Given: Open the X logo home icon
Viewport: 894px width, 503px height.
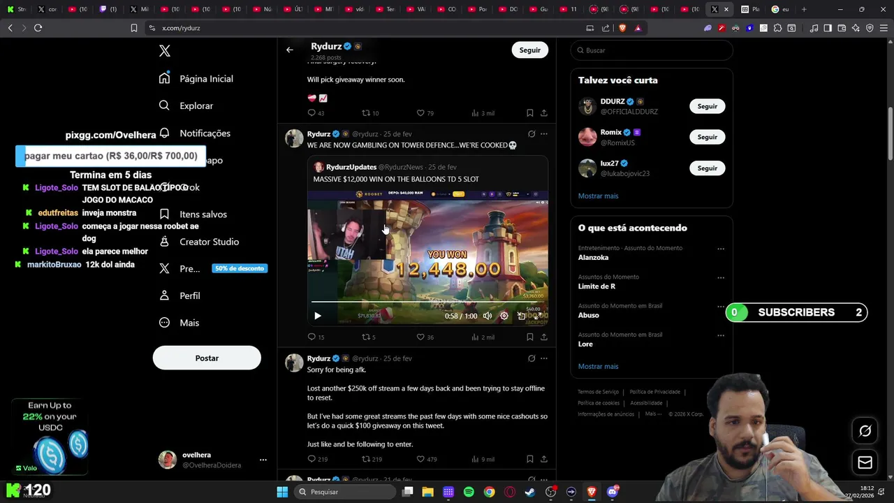Looking at the screenshot, I should pos(165,51).
